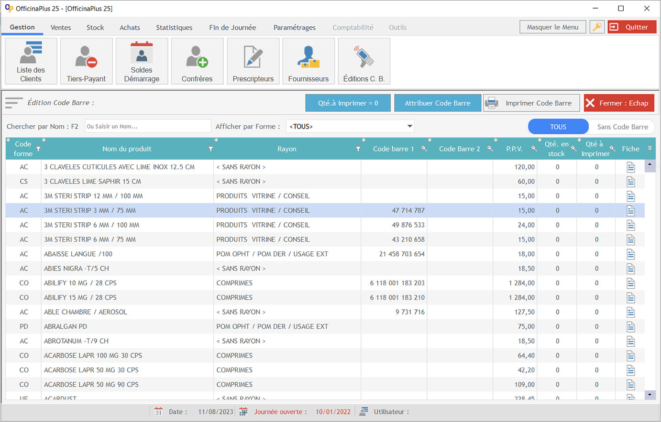
Task: Expand the Afficher par Forme dropdown
Action: click(x=409, y=126)
